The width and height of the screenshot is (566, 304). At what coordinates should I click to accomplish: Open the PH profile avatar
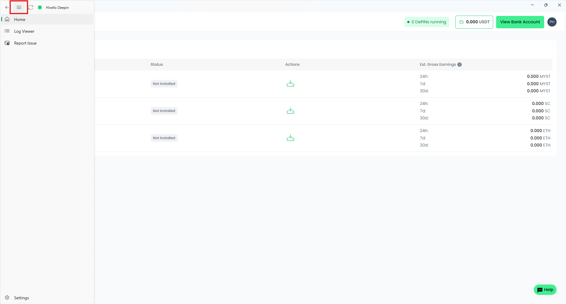pyautogui.click(x=552, y=22)
